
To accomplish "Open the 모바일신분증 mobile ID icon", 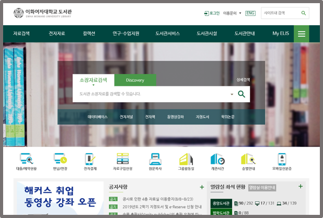I will click(x=282, y=161).
